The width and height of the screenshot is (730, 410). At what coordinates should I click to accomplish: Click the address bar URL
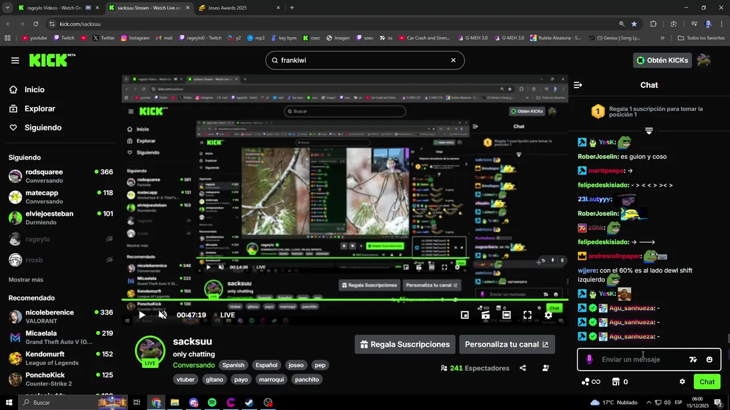click(x=80, y=24)
